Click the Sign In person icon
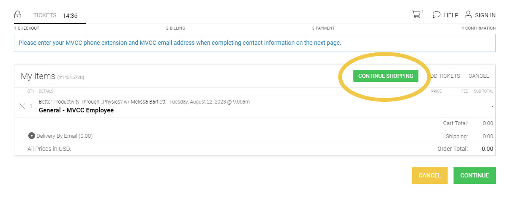 [468, 15]
